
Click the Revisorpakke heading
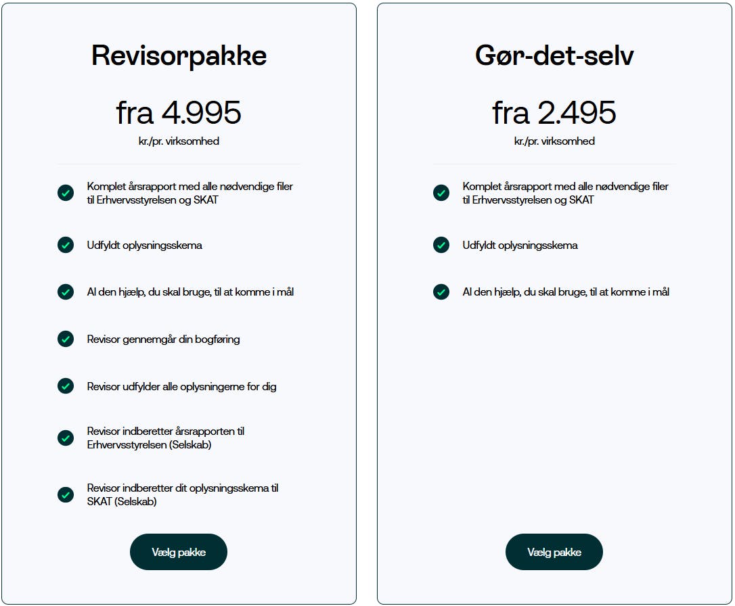(x=179, y=55)
